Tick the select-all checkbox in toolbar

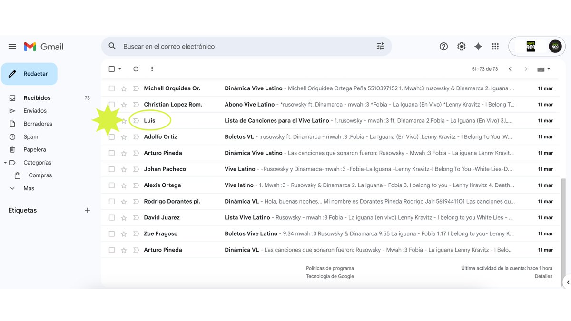coord(112,69)
